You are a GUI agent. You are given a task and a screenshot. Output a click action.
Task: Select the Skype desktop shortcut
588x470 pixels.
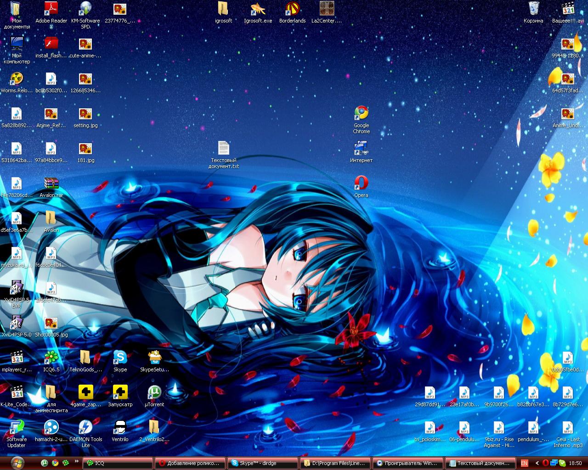pos(120,361)
